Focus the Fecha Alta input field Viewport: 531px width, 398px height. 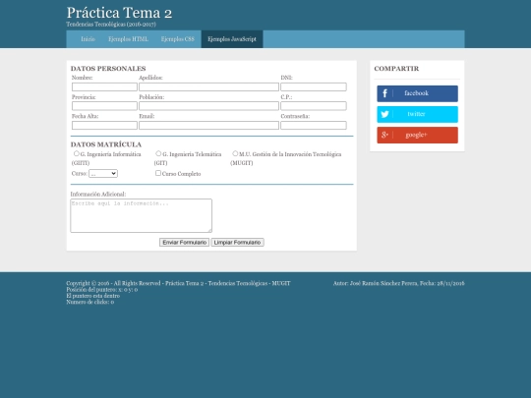pos(104,125)
